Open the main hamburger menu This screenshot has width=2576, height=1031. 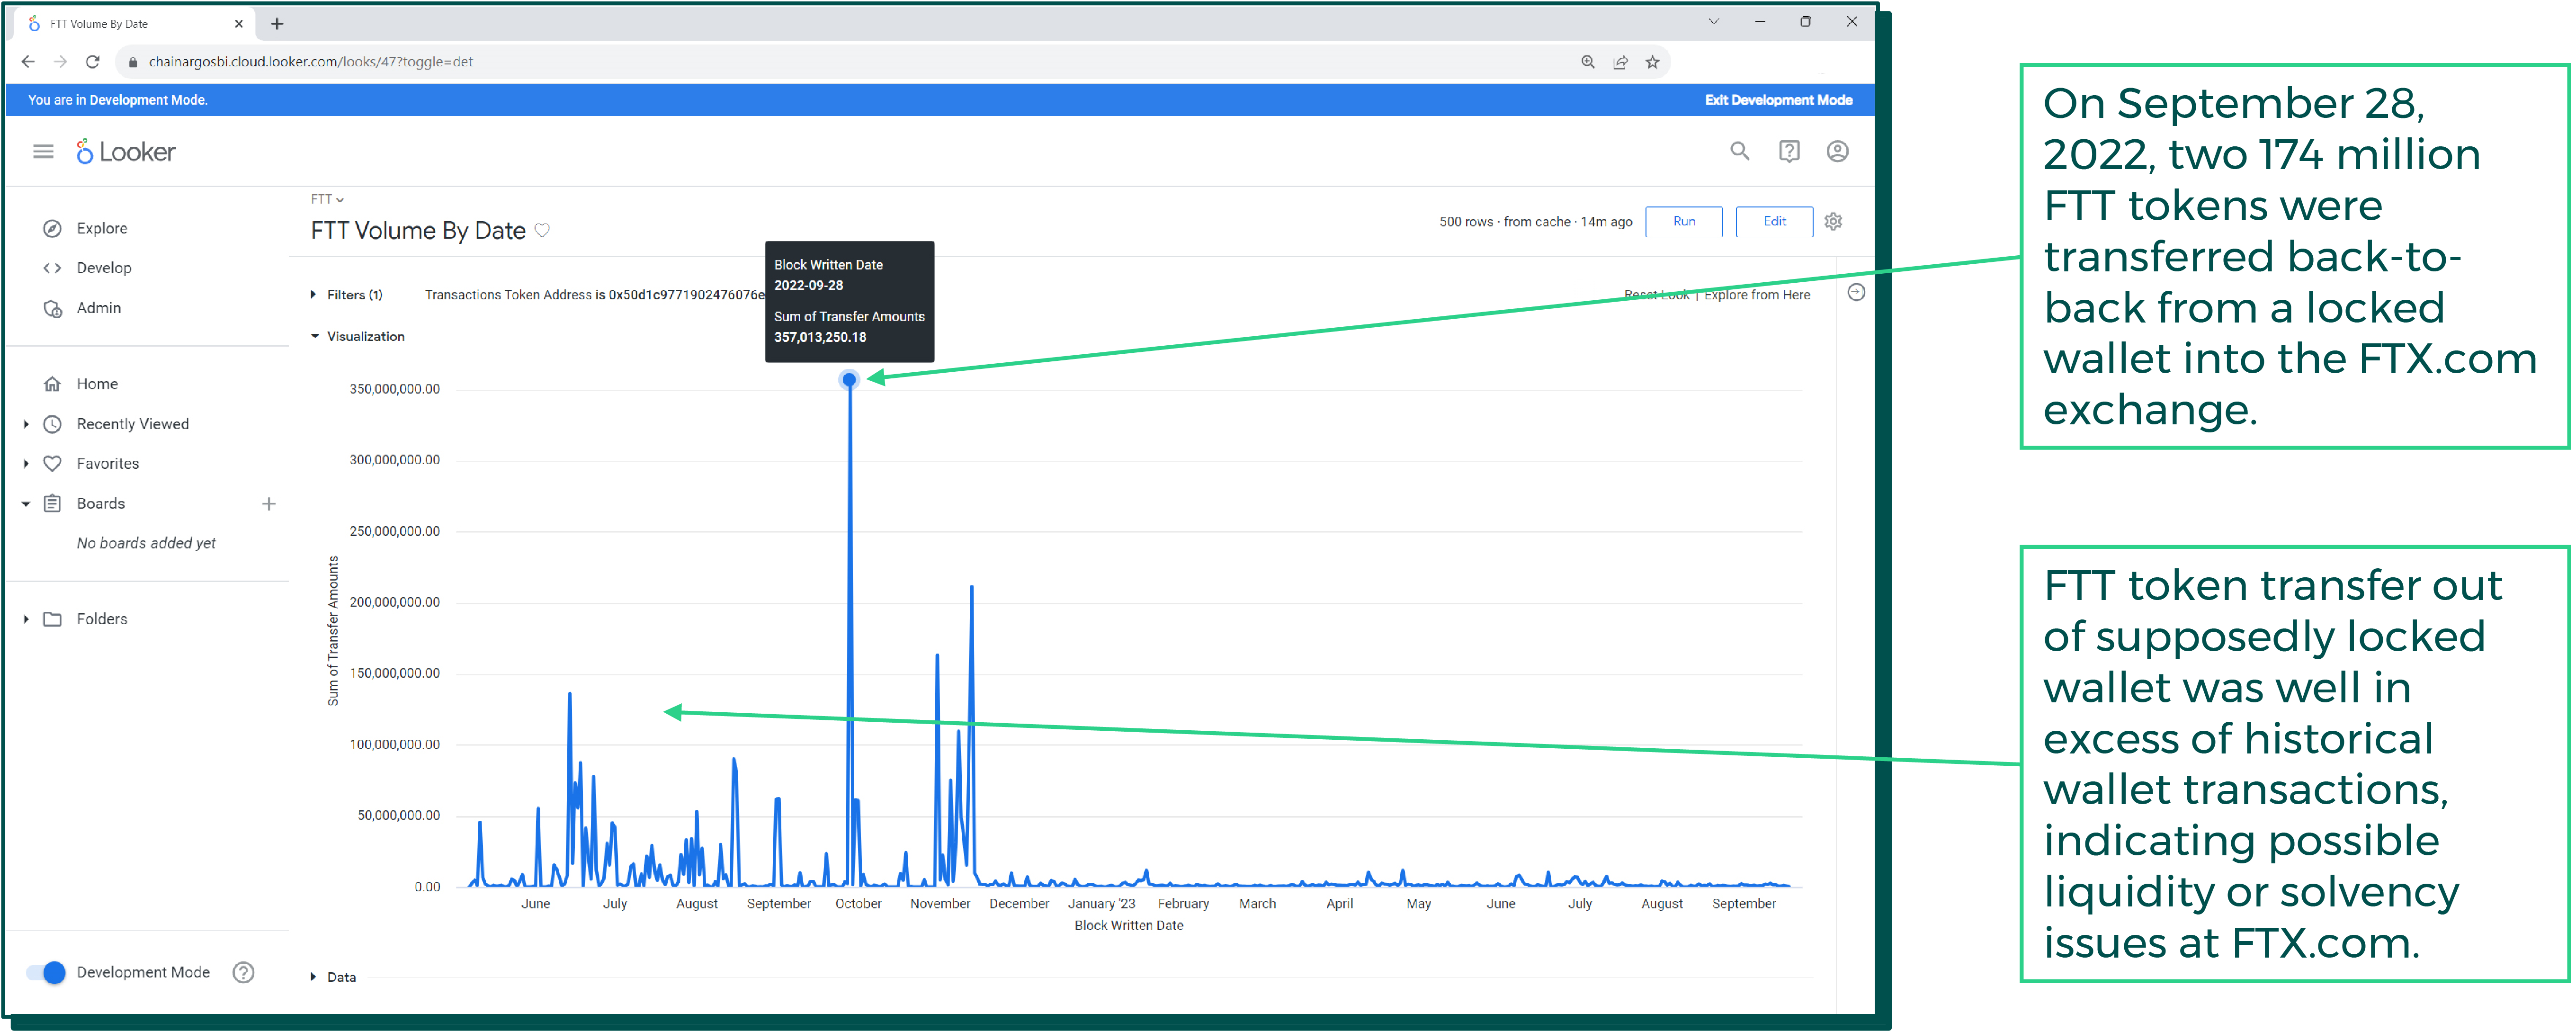[x=43, y=151]
